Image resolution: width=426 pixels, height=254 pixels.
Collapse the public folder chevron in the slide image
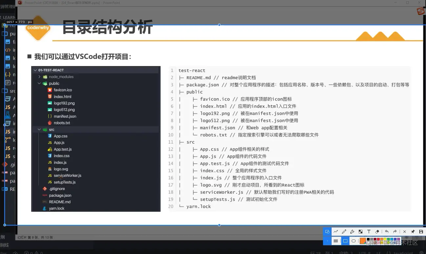click(x=39, y=83)
